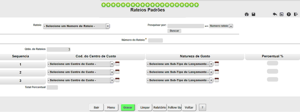Click the exit door icon in top toolbar

pos(296,14)
